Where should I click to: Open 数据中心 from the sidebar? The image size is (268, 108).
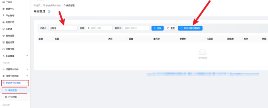pyautogui.click(x=10, y=9)
